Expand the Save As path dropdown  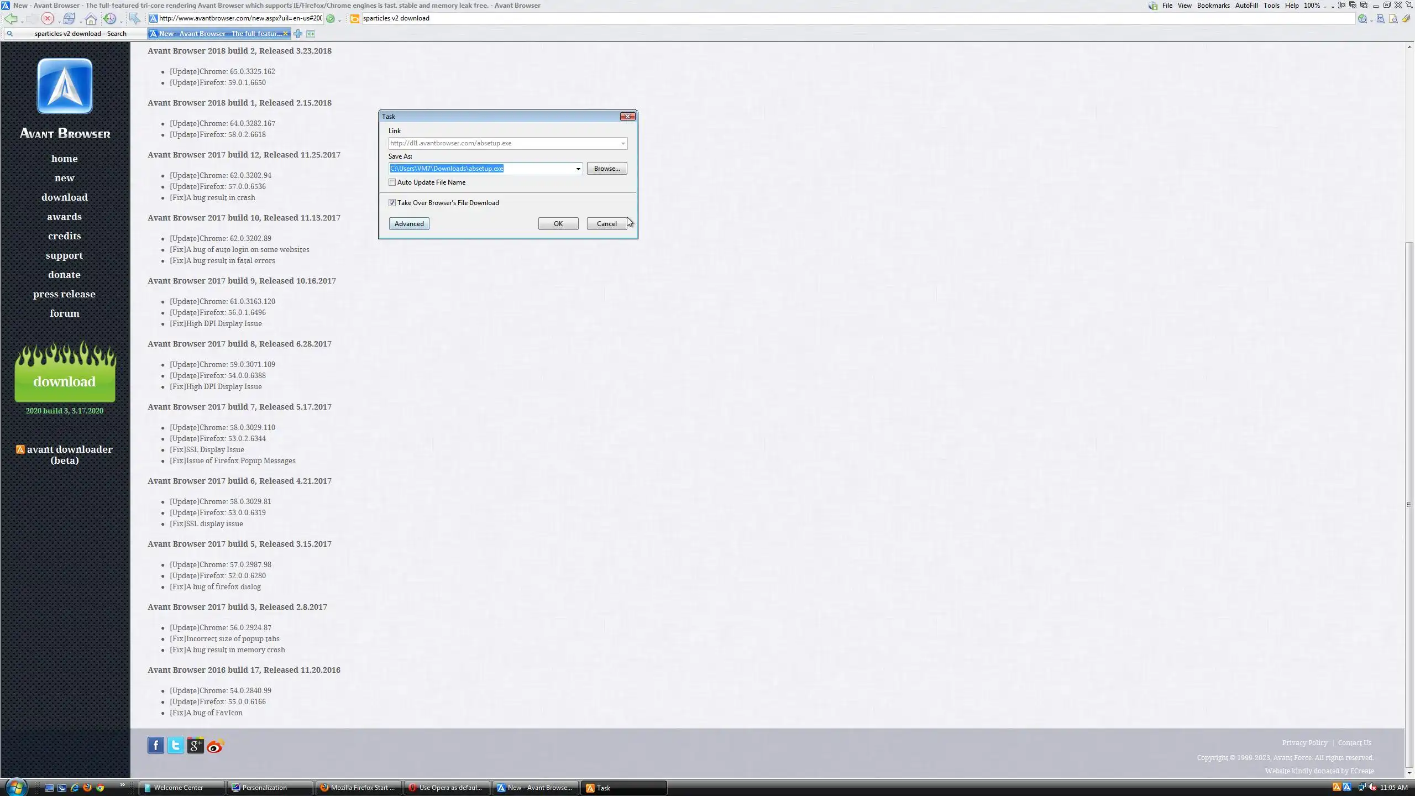[578, 169]
